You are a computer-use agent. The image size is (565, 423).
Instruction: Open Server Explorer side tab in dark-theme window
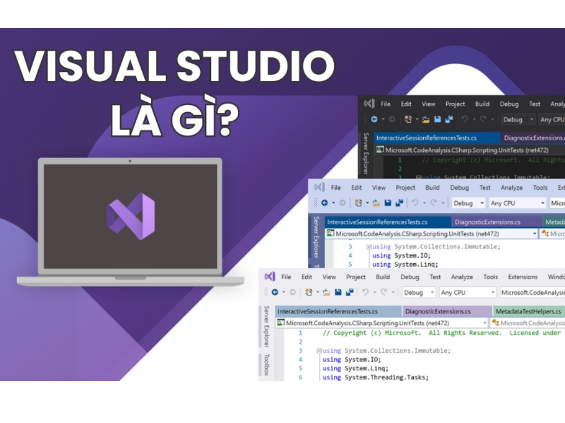tap(366, 149)
